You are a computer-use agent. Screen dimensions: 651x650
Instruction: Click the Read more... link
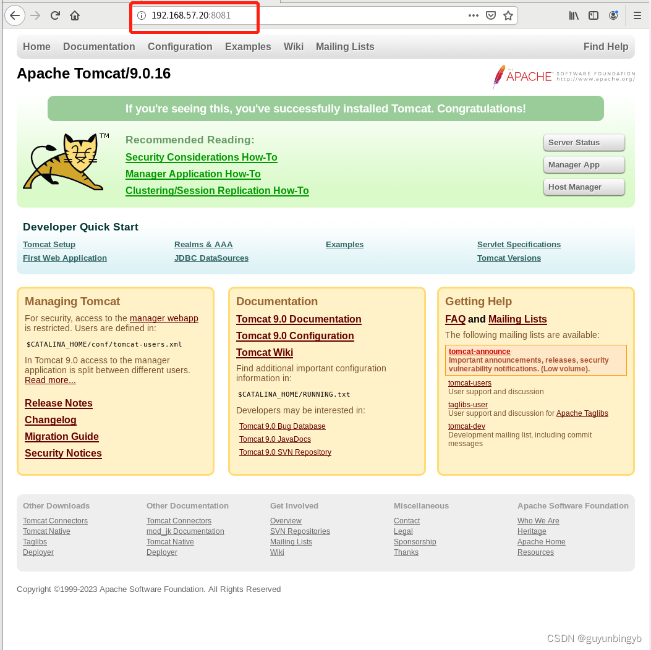click(x=50, y=380)
